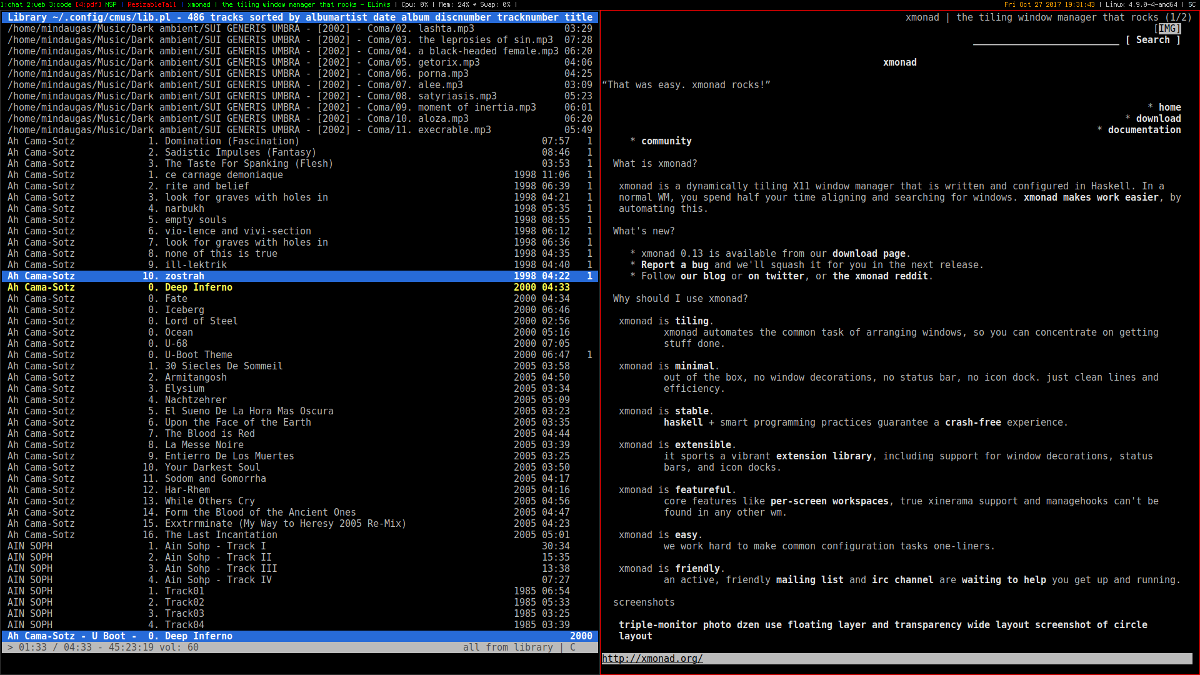Click the 'all from library' play mode status
This screenshot has width=1200, height=675.
(508, 647)
